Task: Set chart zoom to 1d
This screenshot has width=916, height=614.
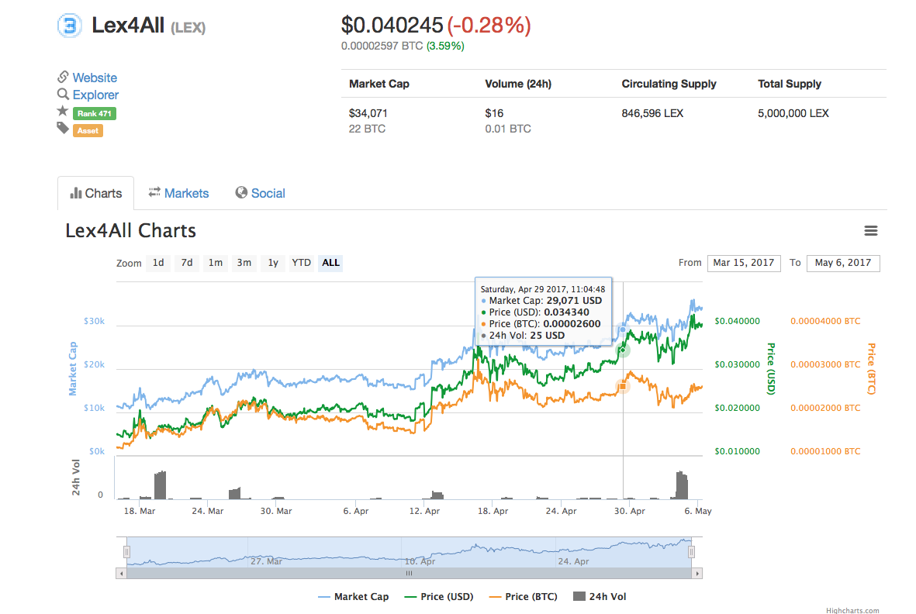Action: pos(158,263)
